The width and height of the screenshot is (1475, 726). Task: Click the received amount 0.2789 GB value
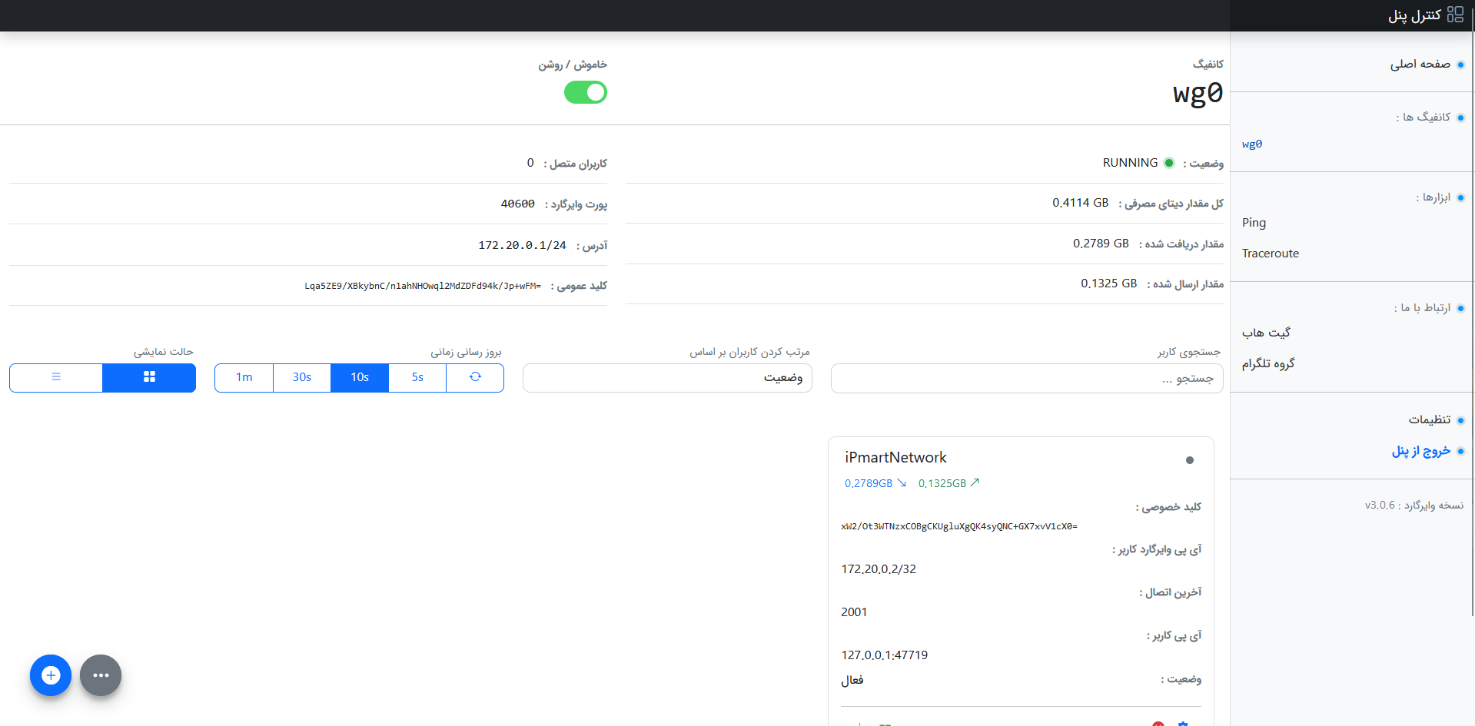click(1101, 244)
